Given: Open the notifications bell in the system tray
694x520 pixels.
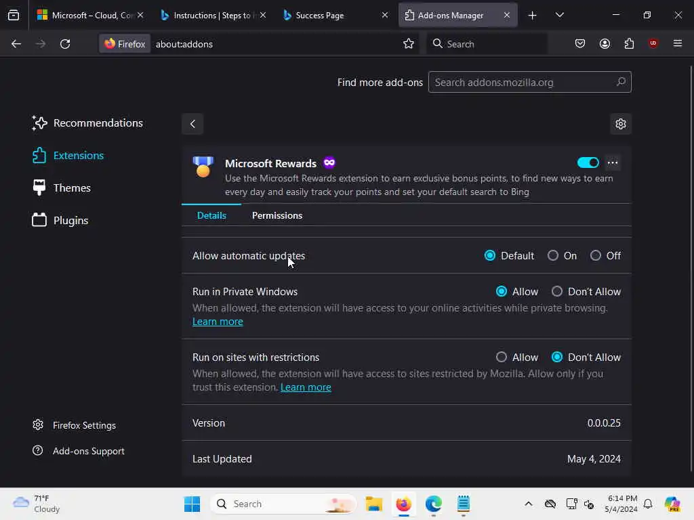Looking at the screenshot, I should pos(648,504).
